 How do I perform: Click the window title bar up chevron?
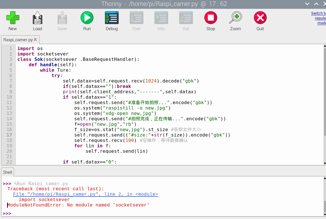pos(316,4)
